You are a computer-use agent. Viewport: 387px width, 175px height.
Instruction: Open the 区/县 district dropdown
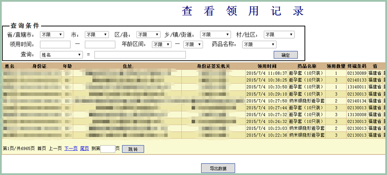pos(148,35)
